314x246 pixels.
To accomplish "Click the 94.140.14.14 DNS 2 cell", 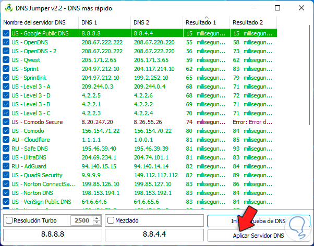I will 151,166.
